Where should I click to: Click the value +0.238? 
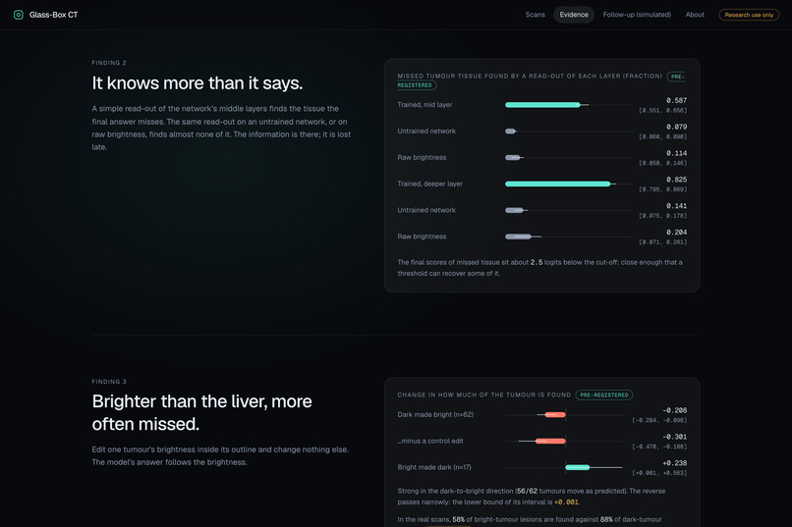[675, 463]
